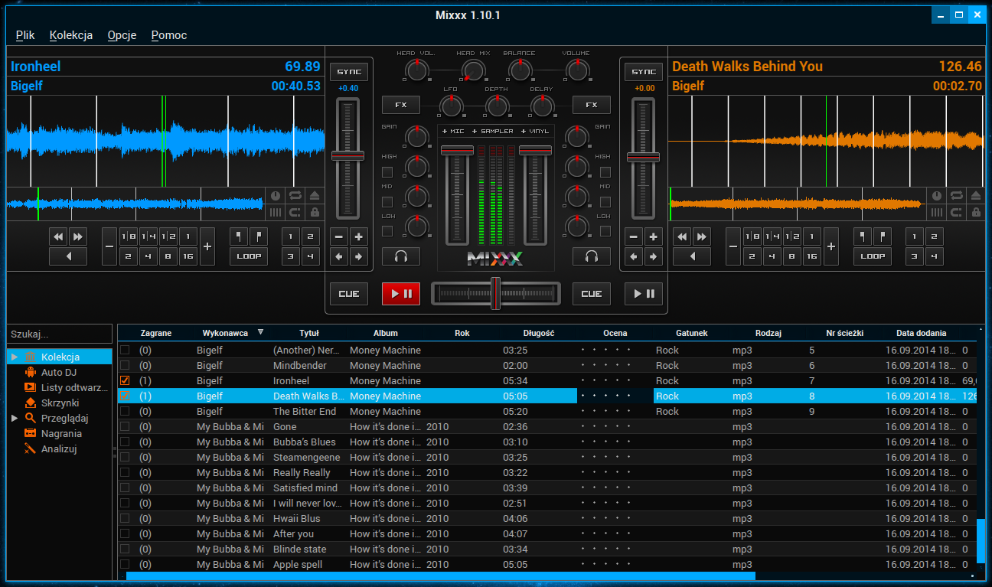Click SYNC on the orange deck
Image resolution: width=992 pixels, height=587 pixels.
644,72
